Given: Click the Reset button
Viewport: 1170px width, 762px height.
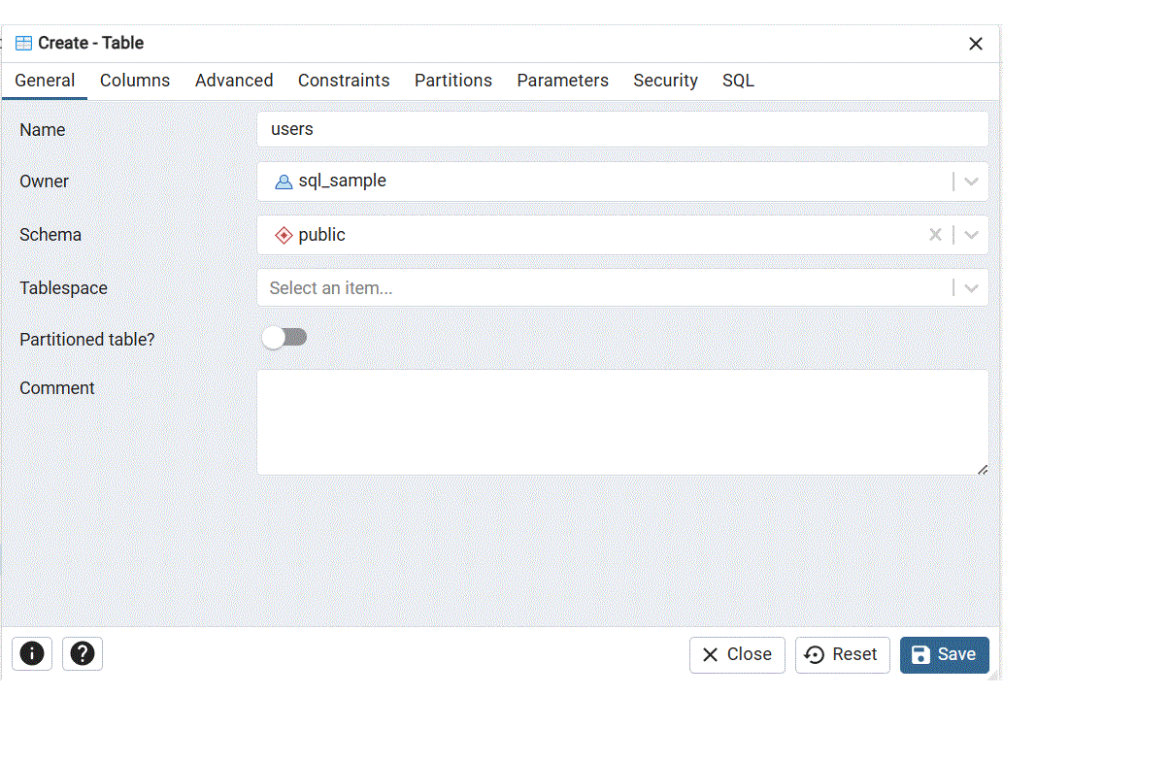Looking at the screenshot, I should pos(842,654).
